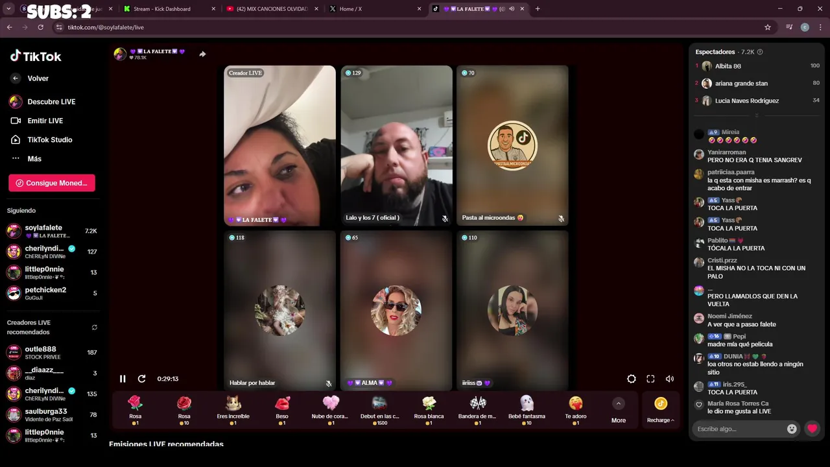Open the stream settings gear icon
830x467 pixels.
click(632, 379)
